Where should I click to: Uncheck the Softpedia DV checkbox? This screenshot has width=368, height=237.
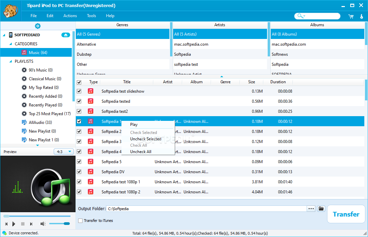click(x=79, y=172)
